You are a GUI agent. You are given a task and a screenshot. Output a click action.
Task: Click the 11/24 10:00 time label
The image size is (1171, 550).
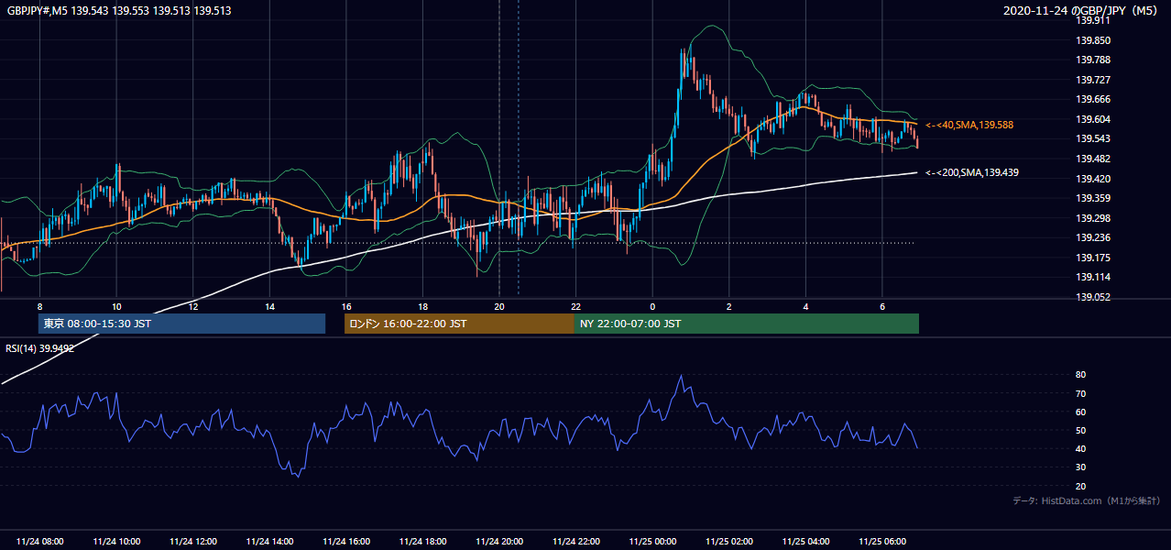tap(116, 542)
